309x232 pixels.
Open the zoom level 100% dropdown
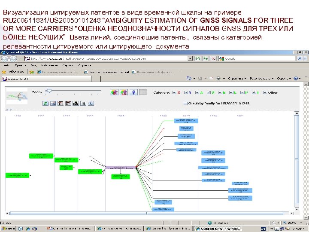tap(302, 223)
